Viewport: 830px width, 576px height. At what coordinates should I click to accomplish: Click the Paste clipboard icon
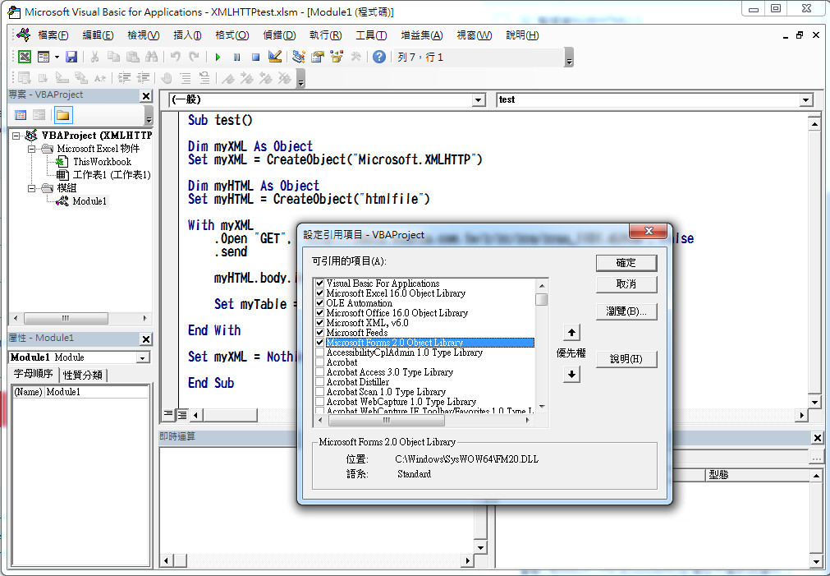pos(133,57)
